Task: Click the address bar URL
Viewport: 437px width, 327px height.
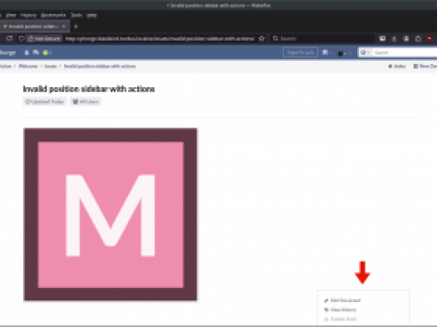Action: click(160, 38)
